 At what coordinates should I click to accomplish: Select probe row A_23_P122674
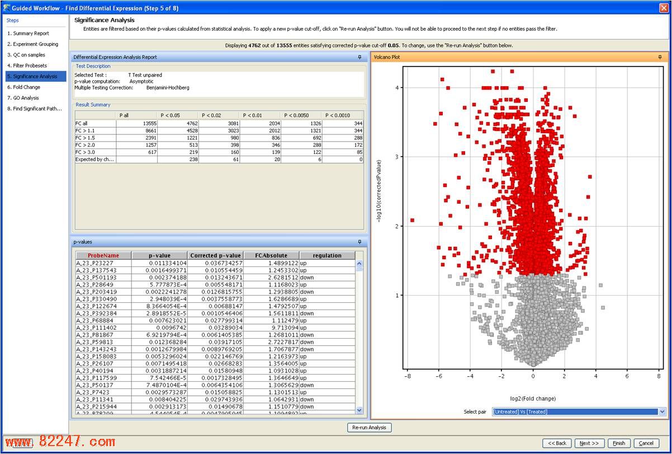click(215, 306)
